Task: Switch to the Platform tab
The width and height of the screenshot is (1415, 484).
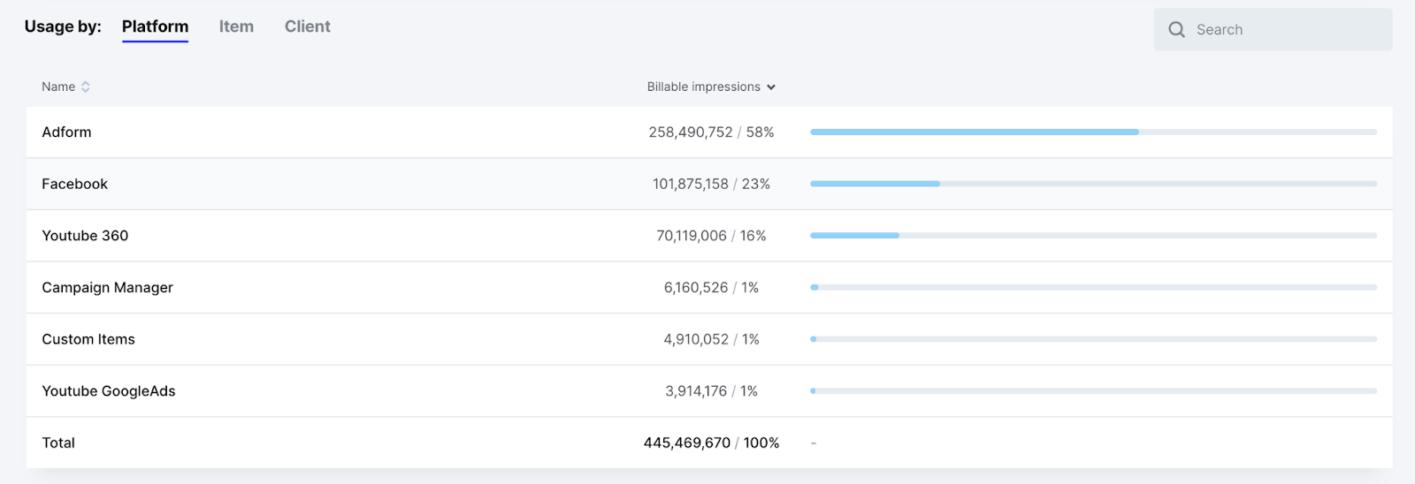Action: pos(155,26)
